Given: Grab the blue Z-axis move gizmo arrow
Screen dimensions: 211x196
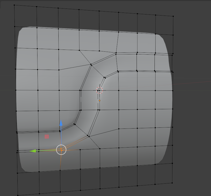Looking at the screenshot, I should click(x=61, y=123).
